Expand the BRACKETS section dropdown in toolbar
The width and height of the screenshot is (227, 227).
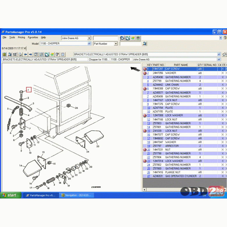coord(219,54)
